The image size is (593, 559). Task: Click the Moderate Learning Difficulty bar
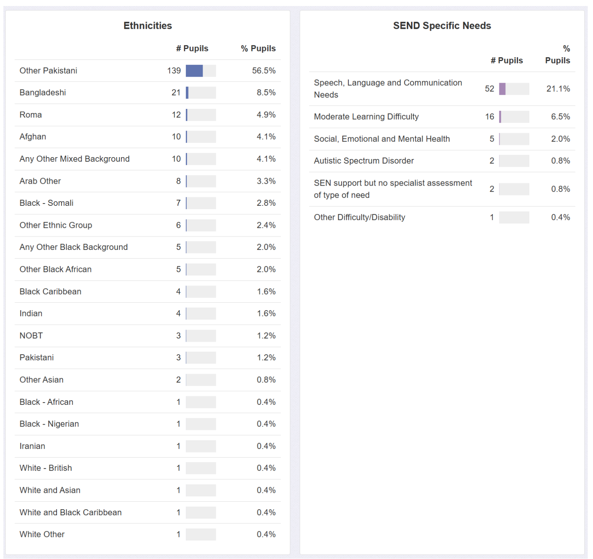coord(514,117)
